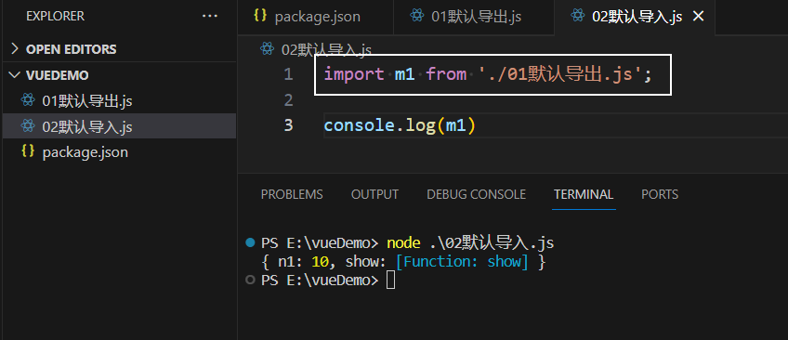788x340 pixels.
Task: Open the PORTS panel tab
Action: (660, 194)
